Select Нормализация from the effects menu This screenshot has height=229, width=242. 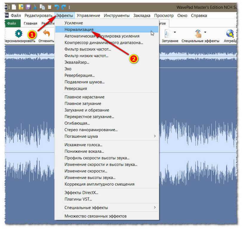pyautogui.click(x=79, y=30)
